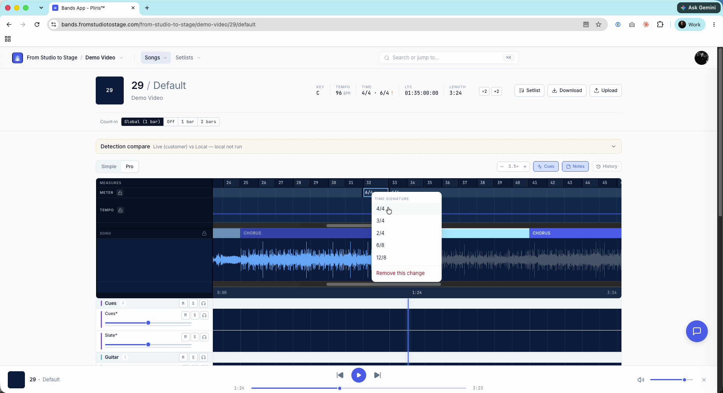Image resolution: width=723 pixels, height=393 pixels.
Task: Open the browser tab search dropdown
Action: coord(41,8)
